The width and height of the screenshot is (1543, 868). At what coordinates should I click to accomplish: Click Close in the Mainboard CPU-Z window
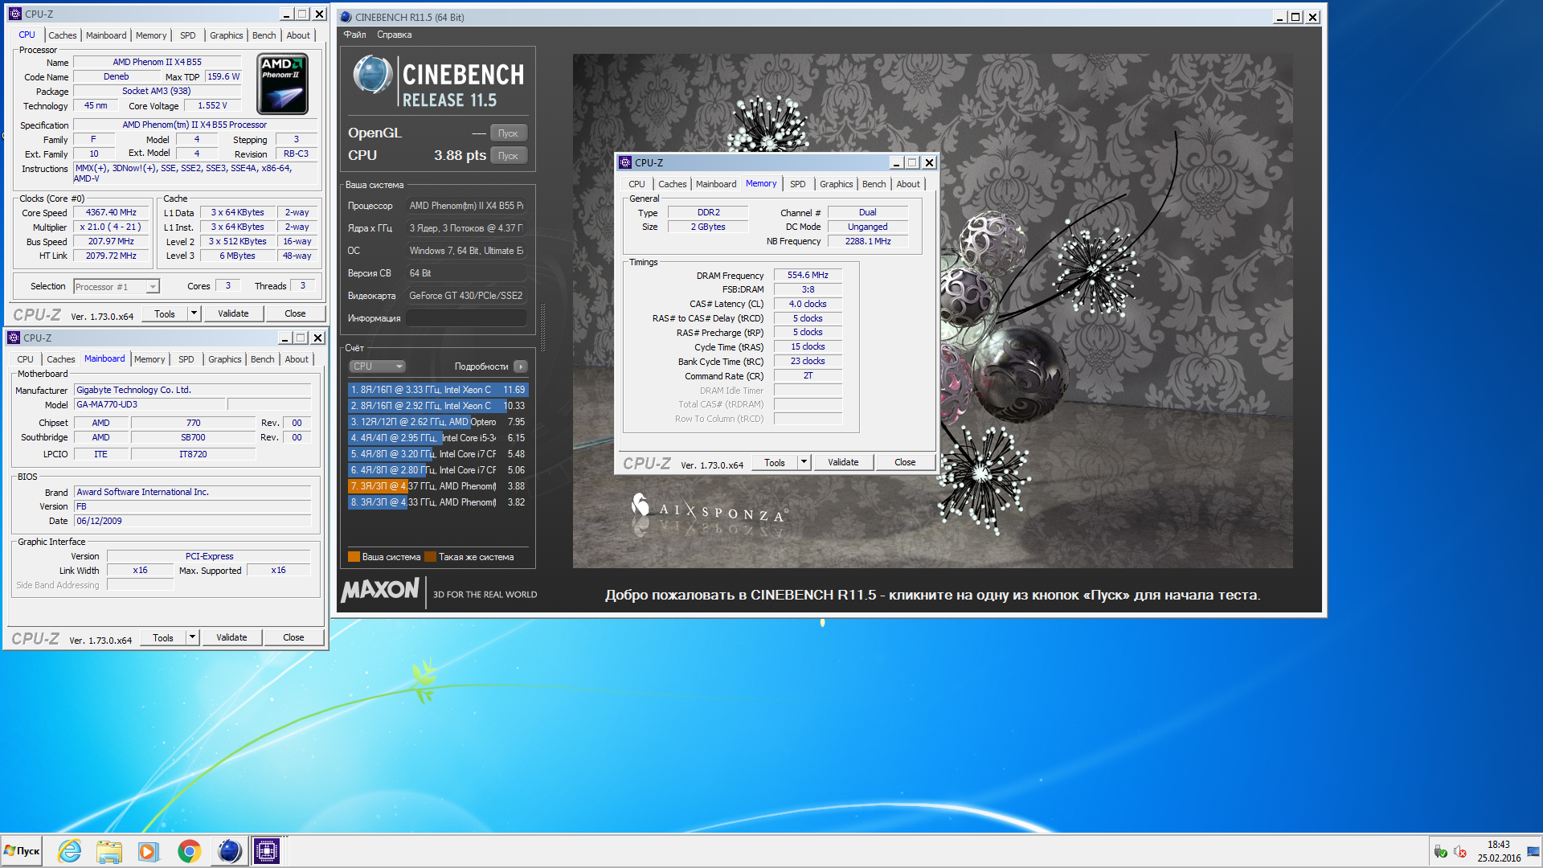293,637
